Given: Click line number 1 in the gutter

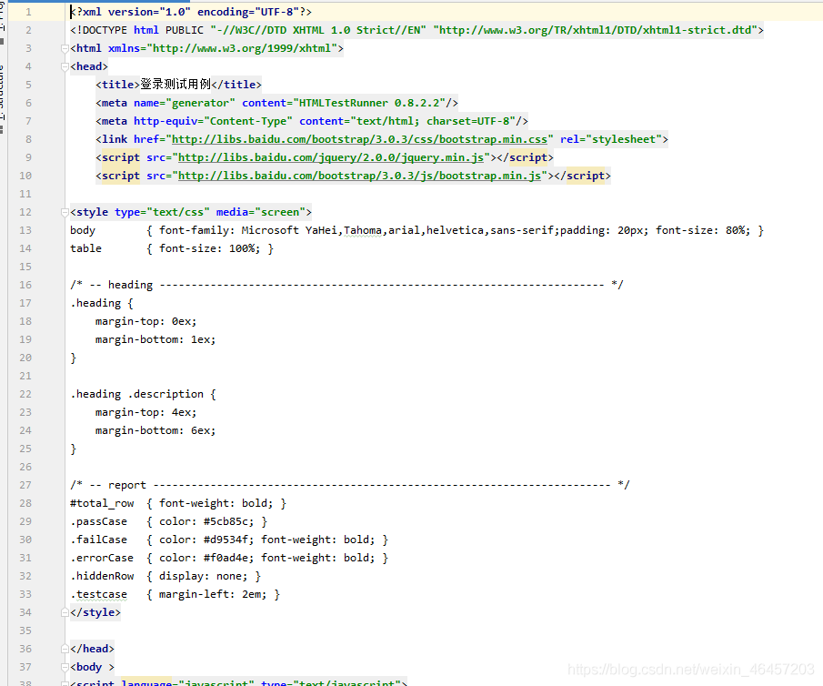Looking at the screenshot, I should 28,12.
